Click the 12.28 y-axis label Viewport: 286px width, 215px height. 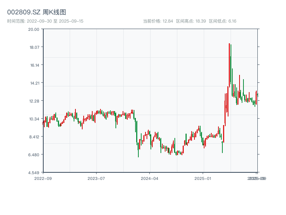point(34,101)
